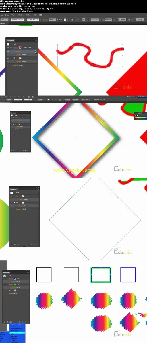Click color spectrum bar in second frame Color panel
Screen dimensions: 147x343
coord(141,118)
